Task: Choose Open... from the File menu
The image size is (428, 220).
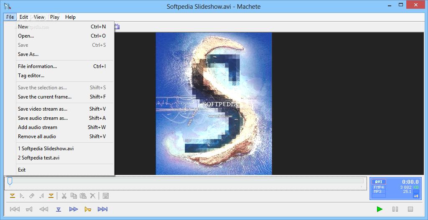Action: tap(65, 36)
